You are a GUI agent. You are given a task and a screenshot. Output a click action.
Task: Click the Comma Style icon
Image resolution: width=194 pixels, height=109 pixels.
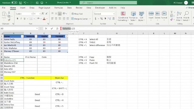105,19
